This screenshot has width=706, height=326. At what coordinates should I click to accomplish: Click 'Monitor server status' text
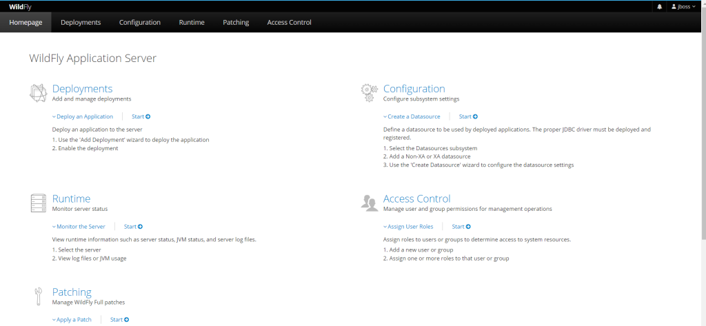pyautogui.click(x=80, y=209)
